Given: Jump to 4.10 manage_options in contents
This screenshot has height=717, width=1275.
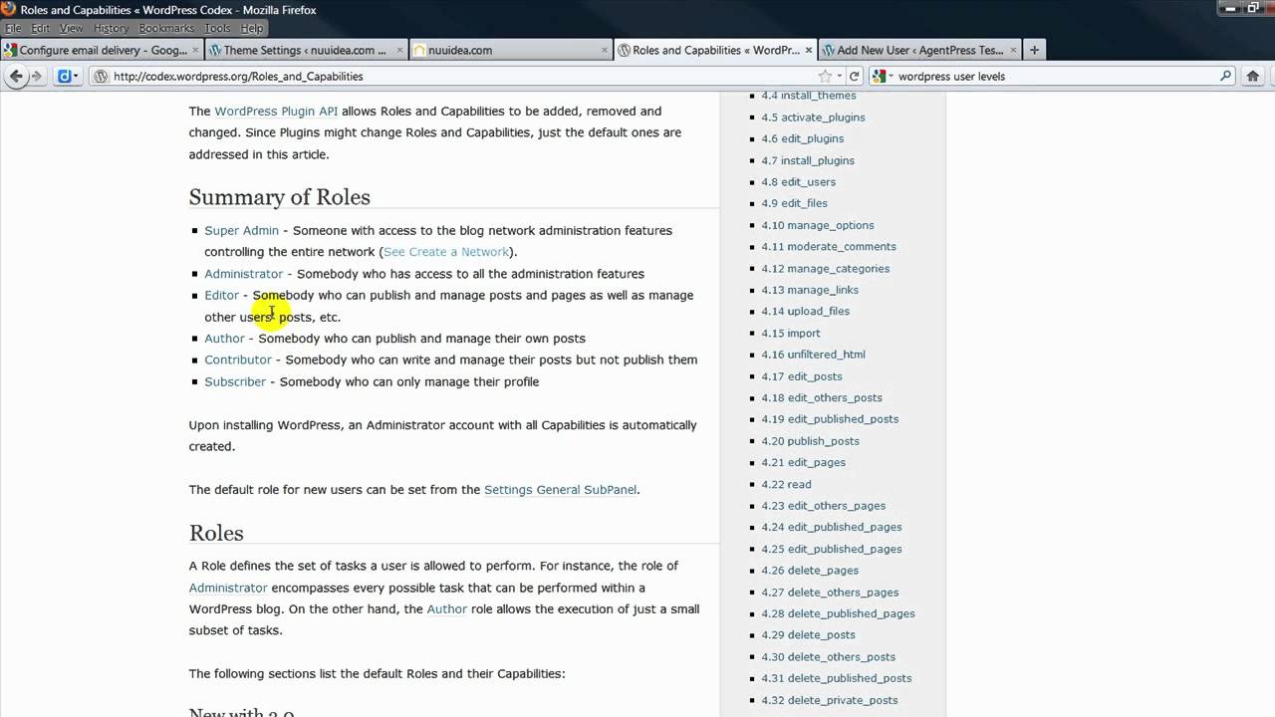Looking at the screenshot, I should coord(818,225).
